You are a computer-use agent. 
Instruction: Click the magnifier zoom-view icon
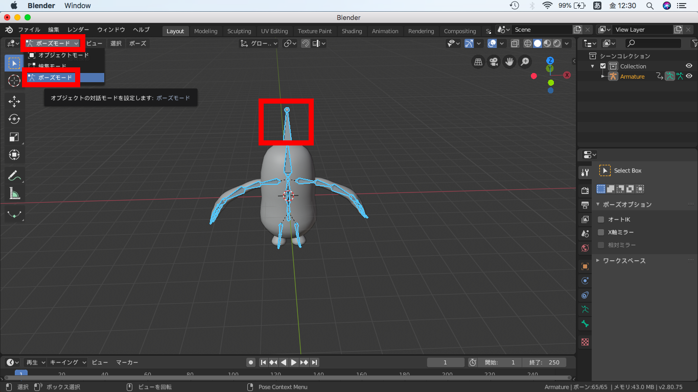coord(525,62)
